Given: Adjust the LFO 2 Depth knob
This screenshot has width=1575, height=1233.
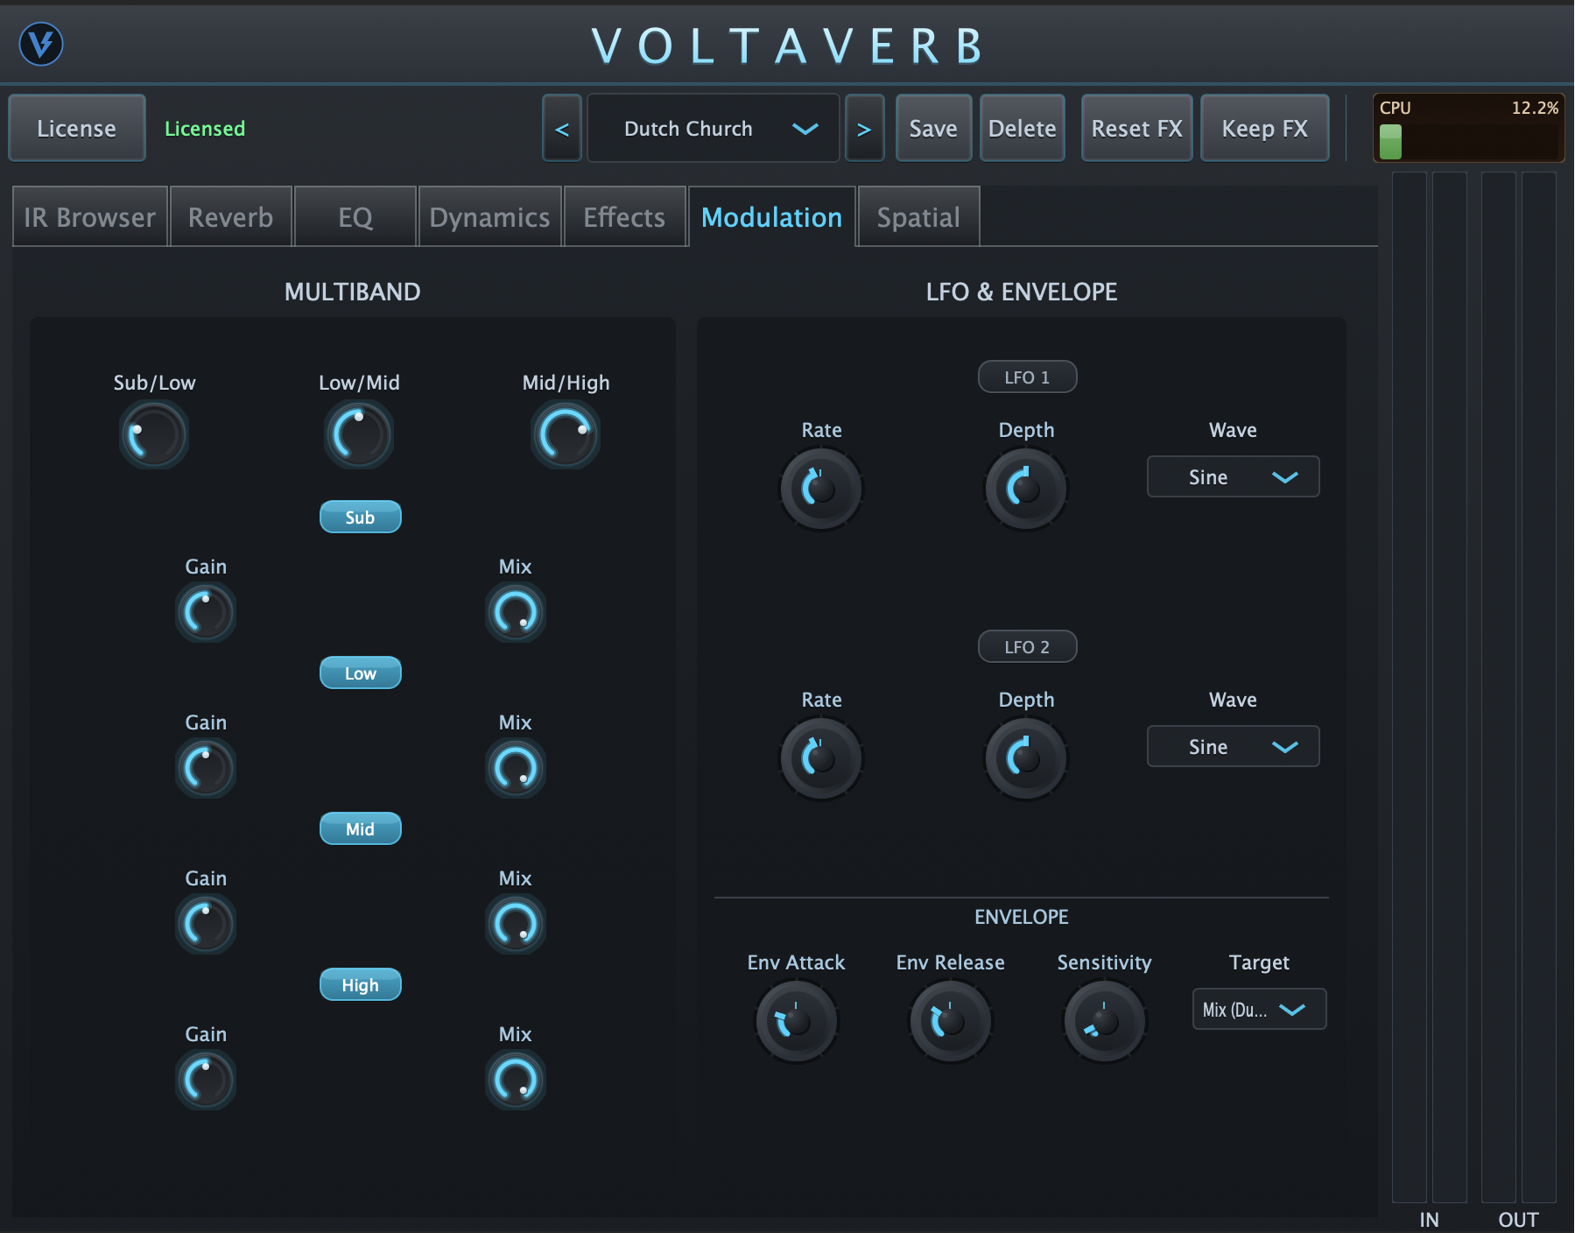Looking at the screenshot, I should pos(1025,758).
